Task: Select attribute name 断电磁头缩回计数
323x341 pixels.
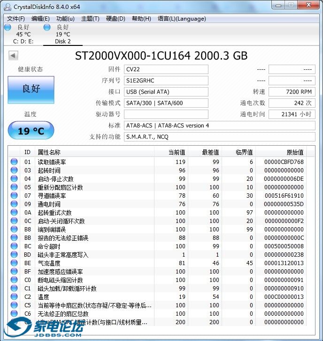Action: click(61, 280)
